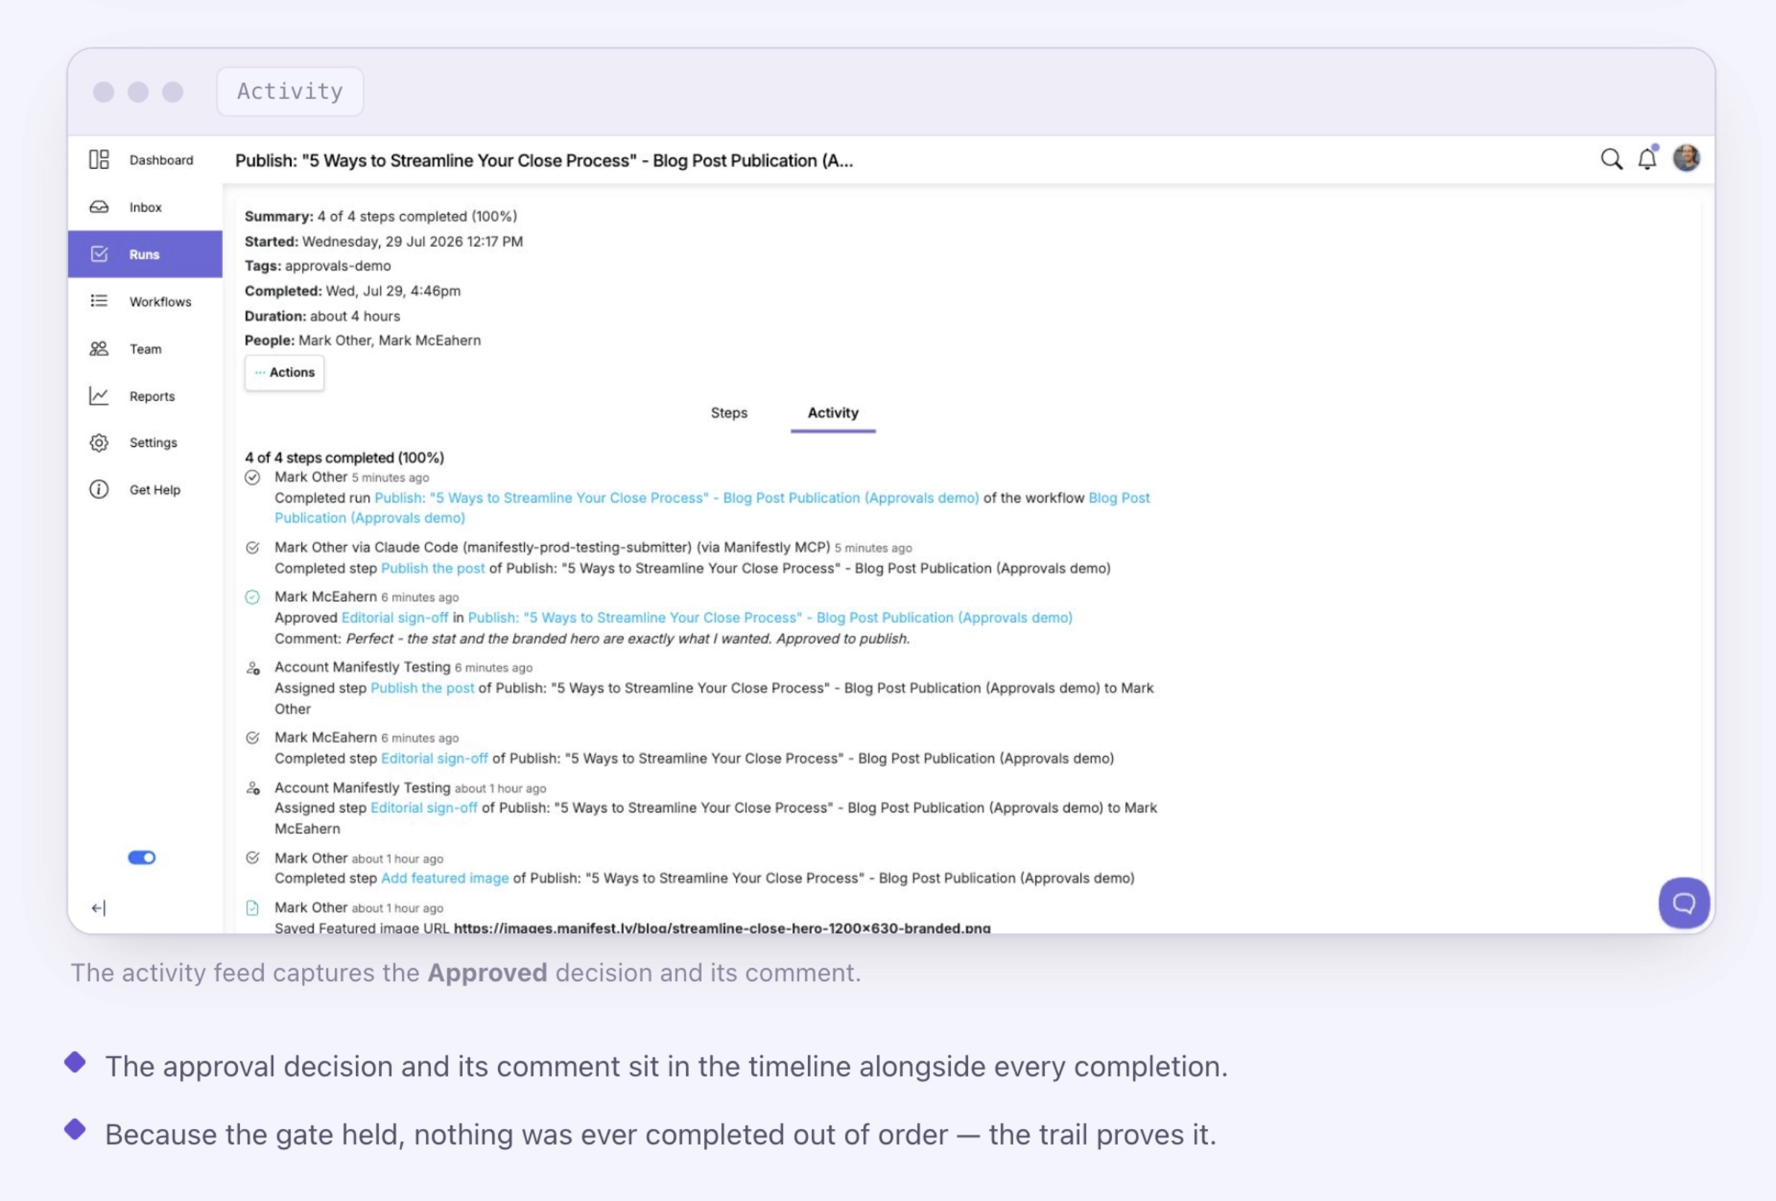The image size is (1776, 1201).
Task: Open the Settings menu label
Action: point(153,443)
